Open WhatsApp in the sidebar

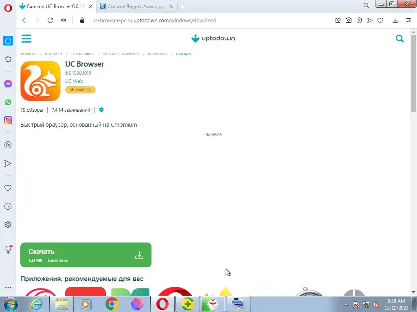[8, 102]
